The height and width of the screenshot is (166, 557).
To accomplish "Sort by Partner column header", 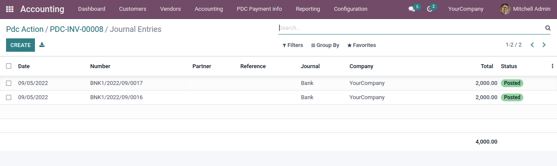I will coord(201,66).
